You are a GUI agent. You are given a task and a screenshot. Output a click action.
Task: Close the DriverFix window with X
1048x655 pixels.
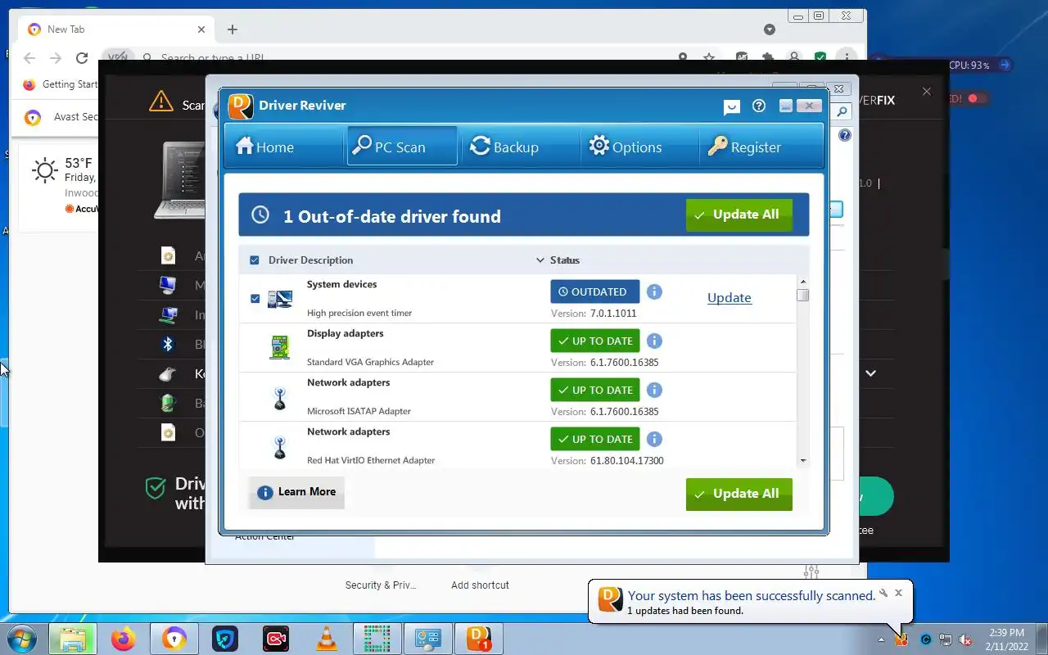click(x=926, y=92)
